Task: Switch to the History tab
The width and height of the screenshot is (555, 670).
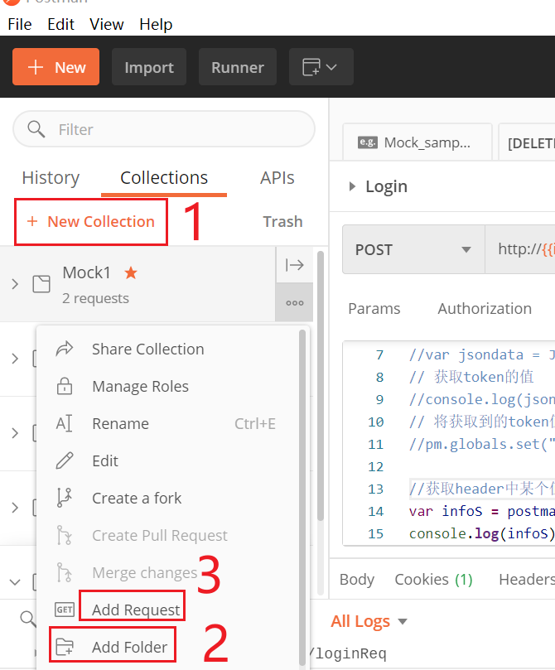Action: [x=51, y=178]
